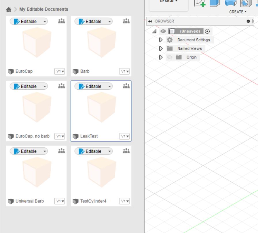Screen dimensions: 258x233
Task: Select the Revolve tool icon
Action: point(231,3)
